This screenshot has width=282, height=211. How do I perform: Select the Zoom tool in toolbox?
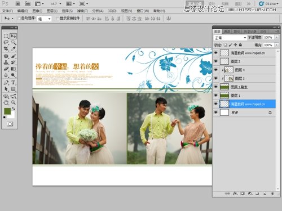tap(13, 102)
